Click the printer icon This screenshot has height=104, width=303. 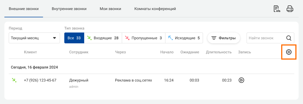tap(290, 9)
